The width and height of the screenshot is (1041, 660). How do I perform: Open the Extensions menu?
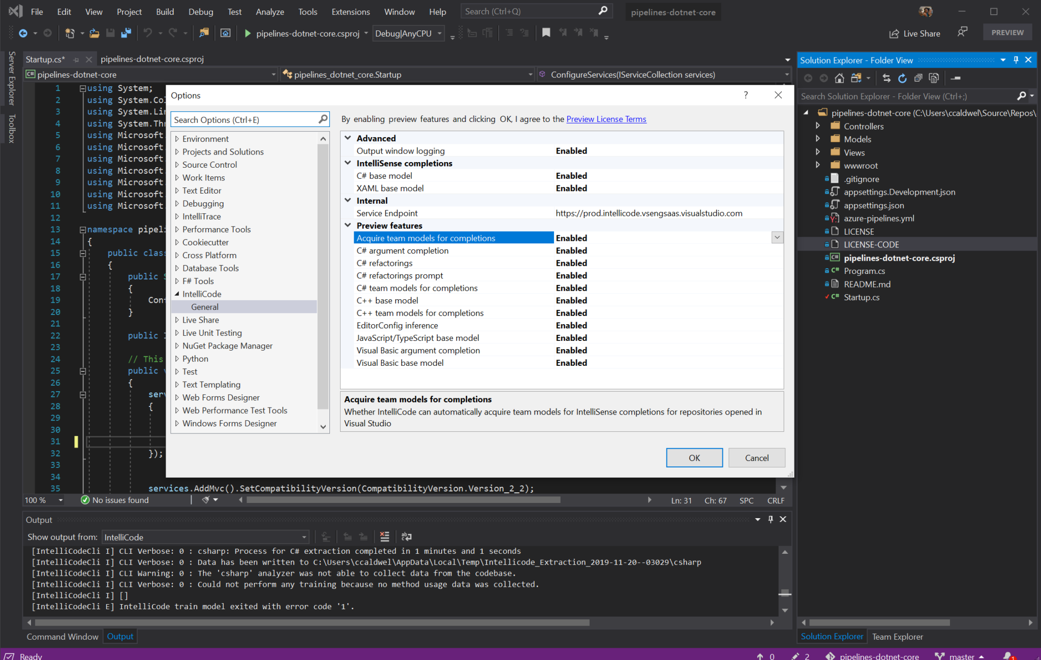point(350,12)
